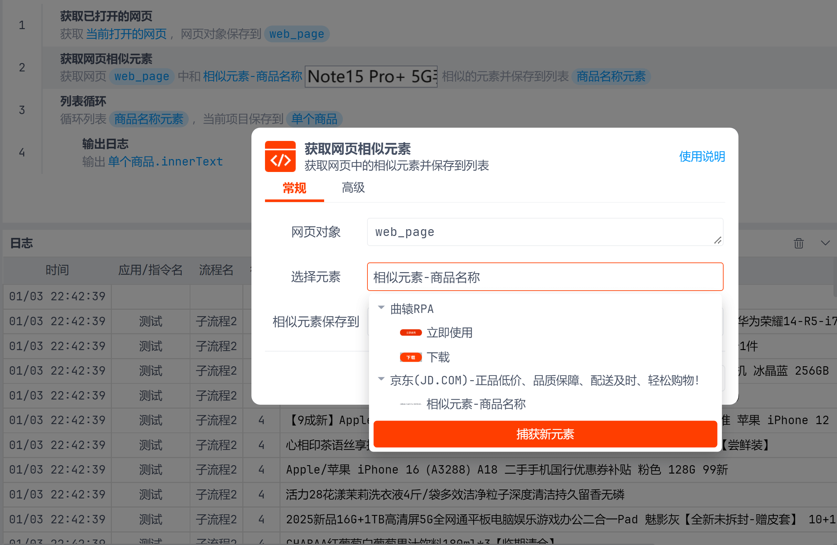Select the 常规 tab
The image size is (837, 545).
click(x=294, y=187)
